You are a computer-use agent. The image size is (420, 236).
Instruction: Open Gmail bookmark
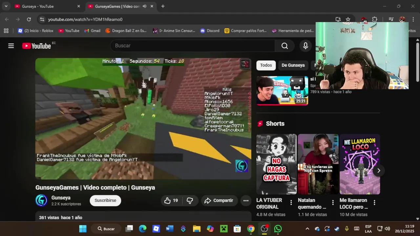[92, 30]
